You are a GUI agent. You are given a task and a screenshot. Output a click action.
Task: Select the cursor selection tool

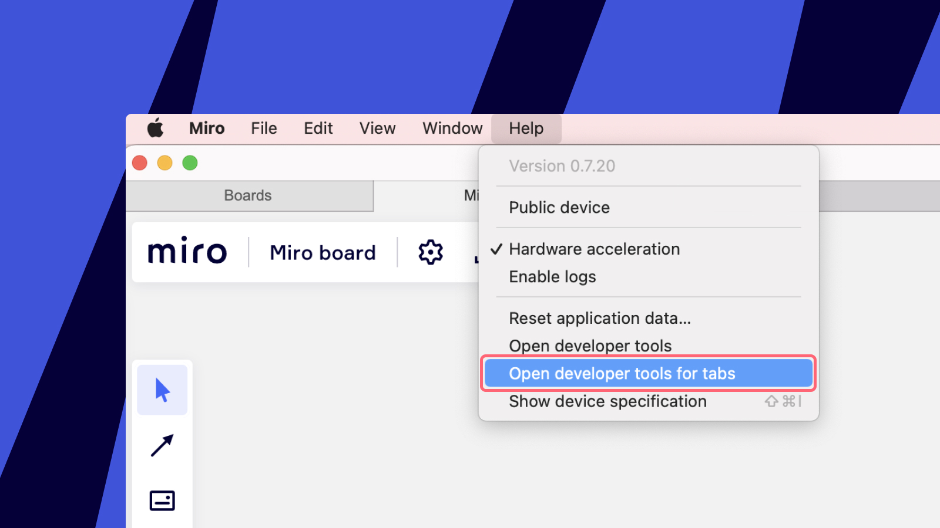tap(162, 389)
